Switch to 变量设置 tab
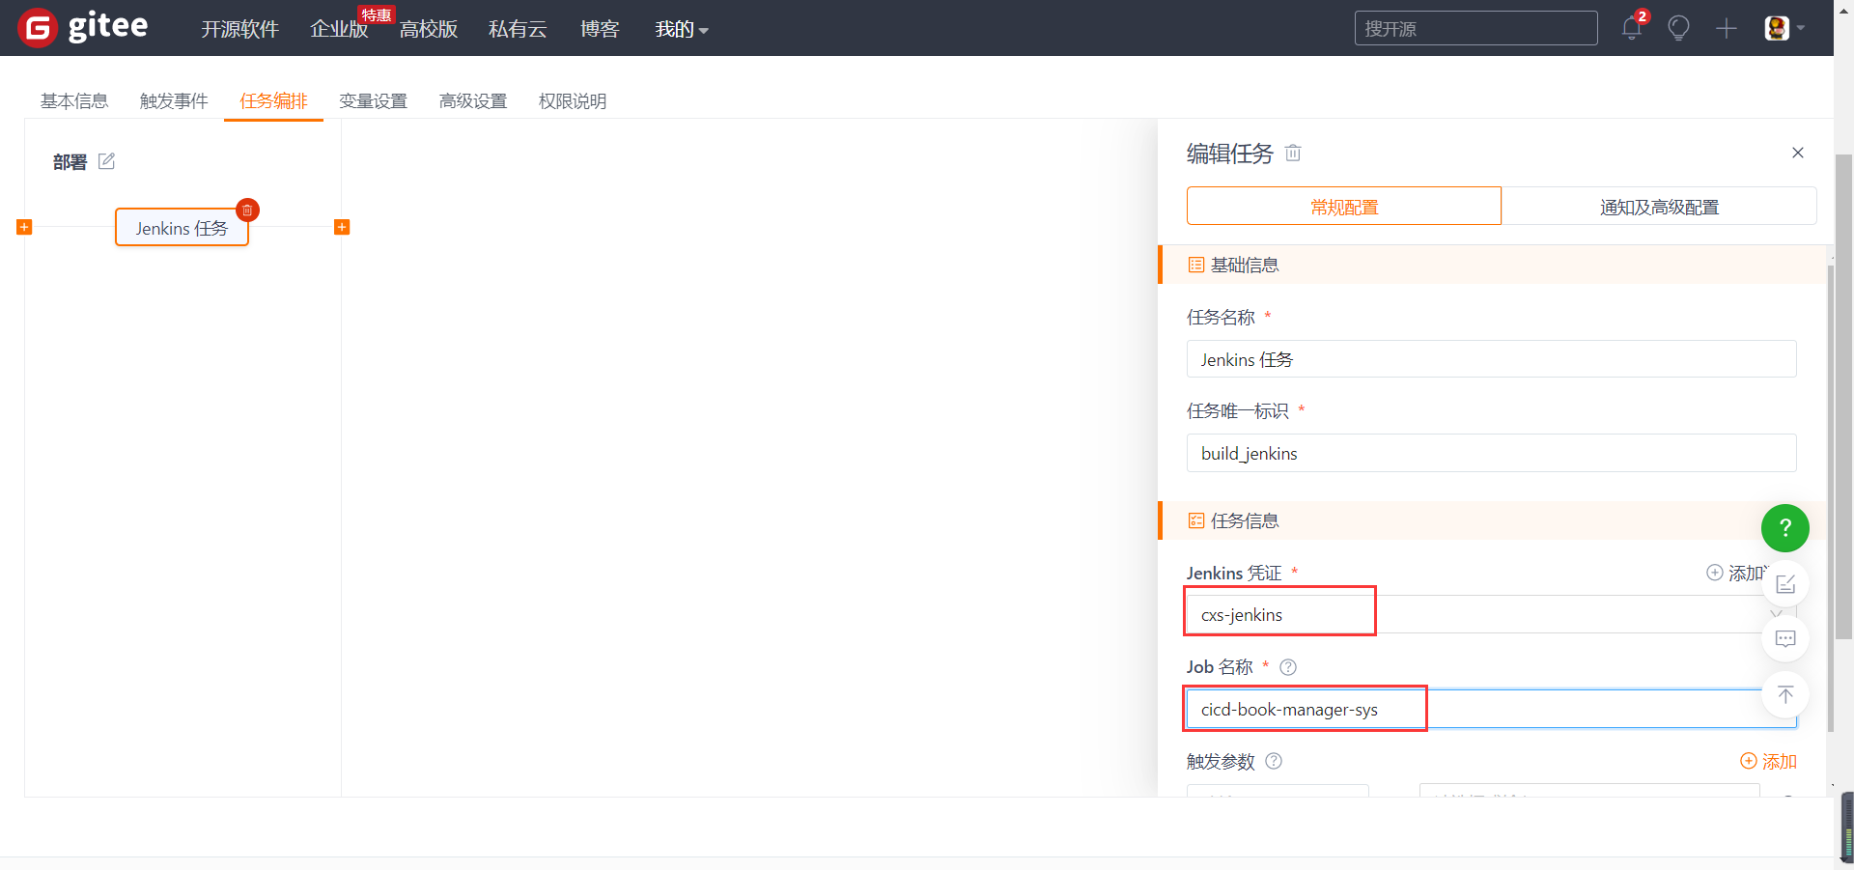The height and width of the screenshot is (870, 1854). pyautogui.click(x=373, y=100)
